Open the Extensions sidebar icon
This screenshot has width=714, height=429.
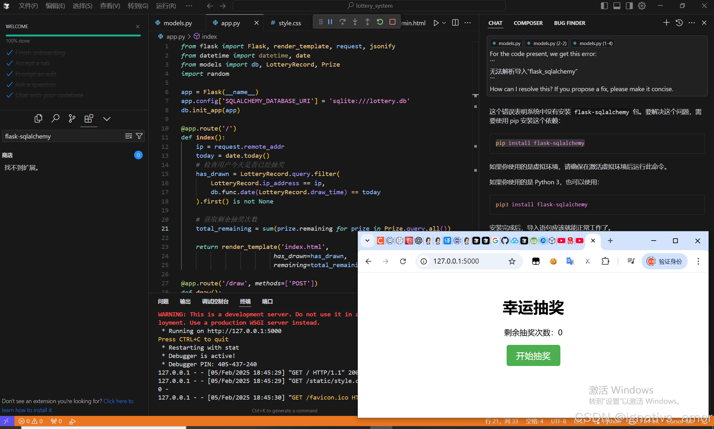[x=89, y=119]
